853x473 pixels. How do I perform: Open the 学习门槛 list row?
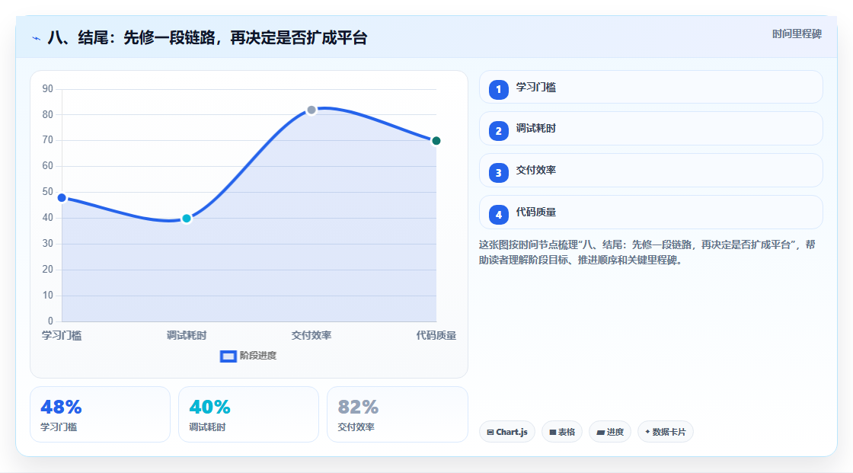(650, 87)
